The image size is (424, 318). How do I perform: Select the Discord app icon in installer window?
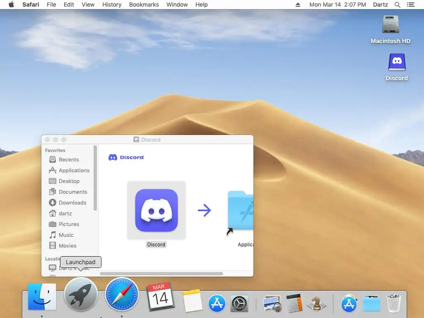click(156, 210)
